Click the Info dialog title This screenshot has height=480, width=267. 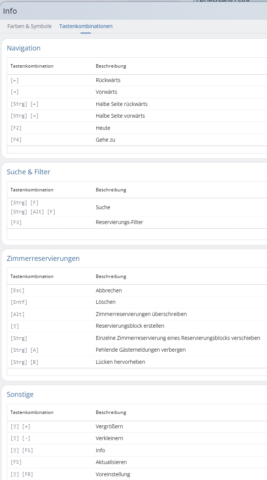10,11
